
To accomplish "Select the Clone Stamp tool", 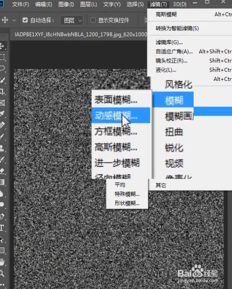I will pyautogui.click(x=2, y=148).
